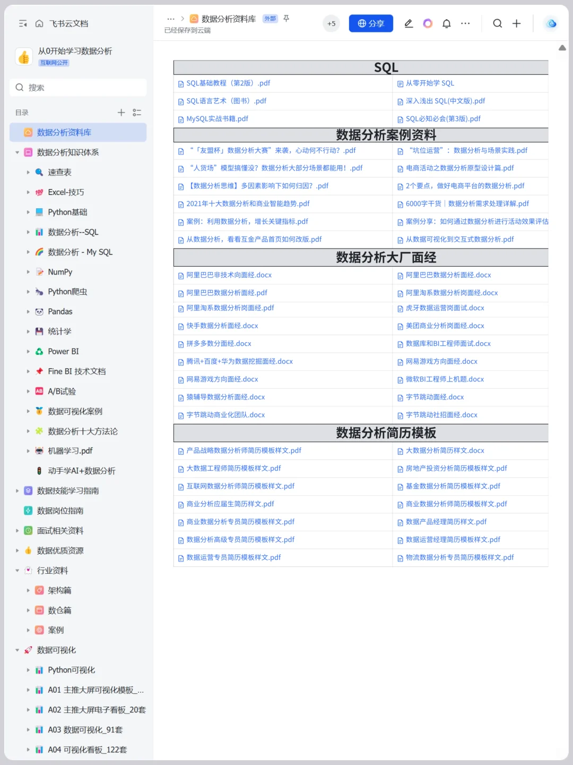
Task: Open 深入浅出 SQL(中文版).pdf
Action: click(x=445, y=101)
